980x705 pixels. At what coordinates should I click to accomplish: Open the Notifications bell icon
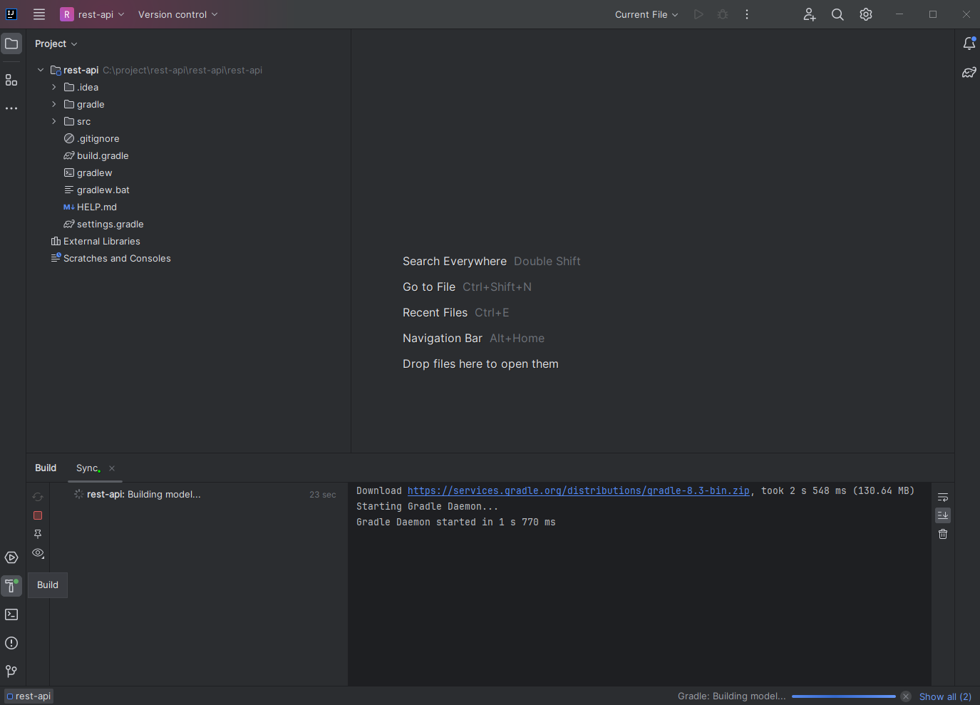click(x=969, y=43)
